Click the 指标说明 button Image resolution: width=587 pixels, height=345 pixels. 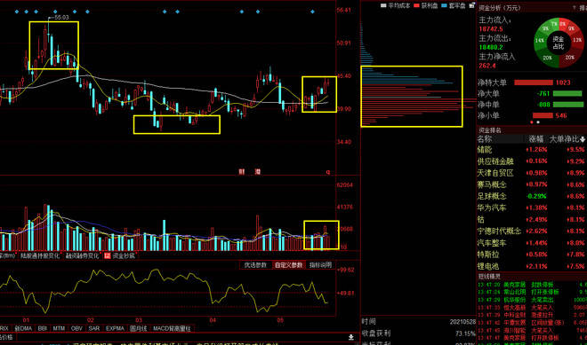320,265
